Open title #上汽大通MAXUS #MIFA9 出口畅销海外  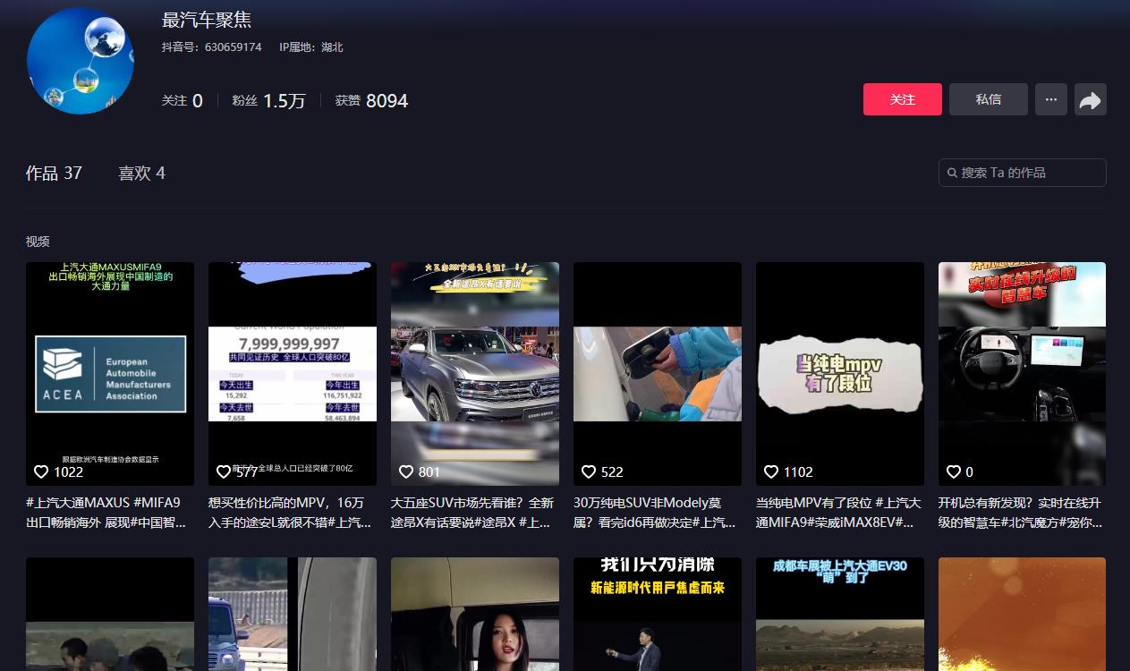(x=107, y=513)
